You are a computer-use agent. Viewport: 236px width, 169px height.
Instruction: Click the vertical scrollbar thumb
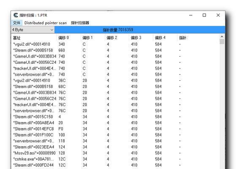[222, 41]
